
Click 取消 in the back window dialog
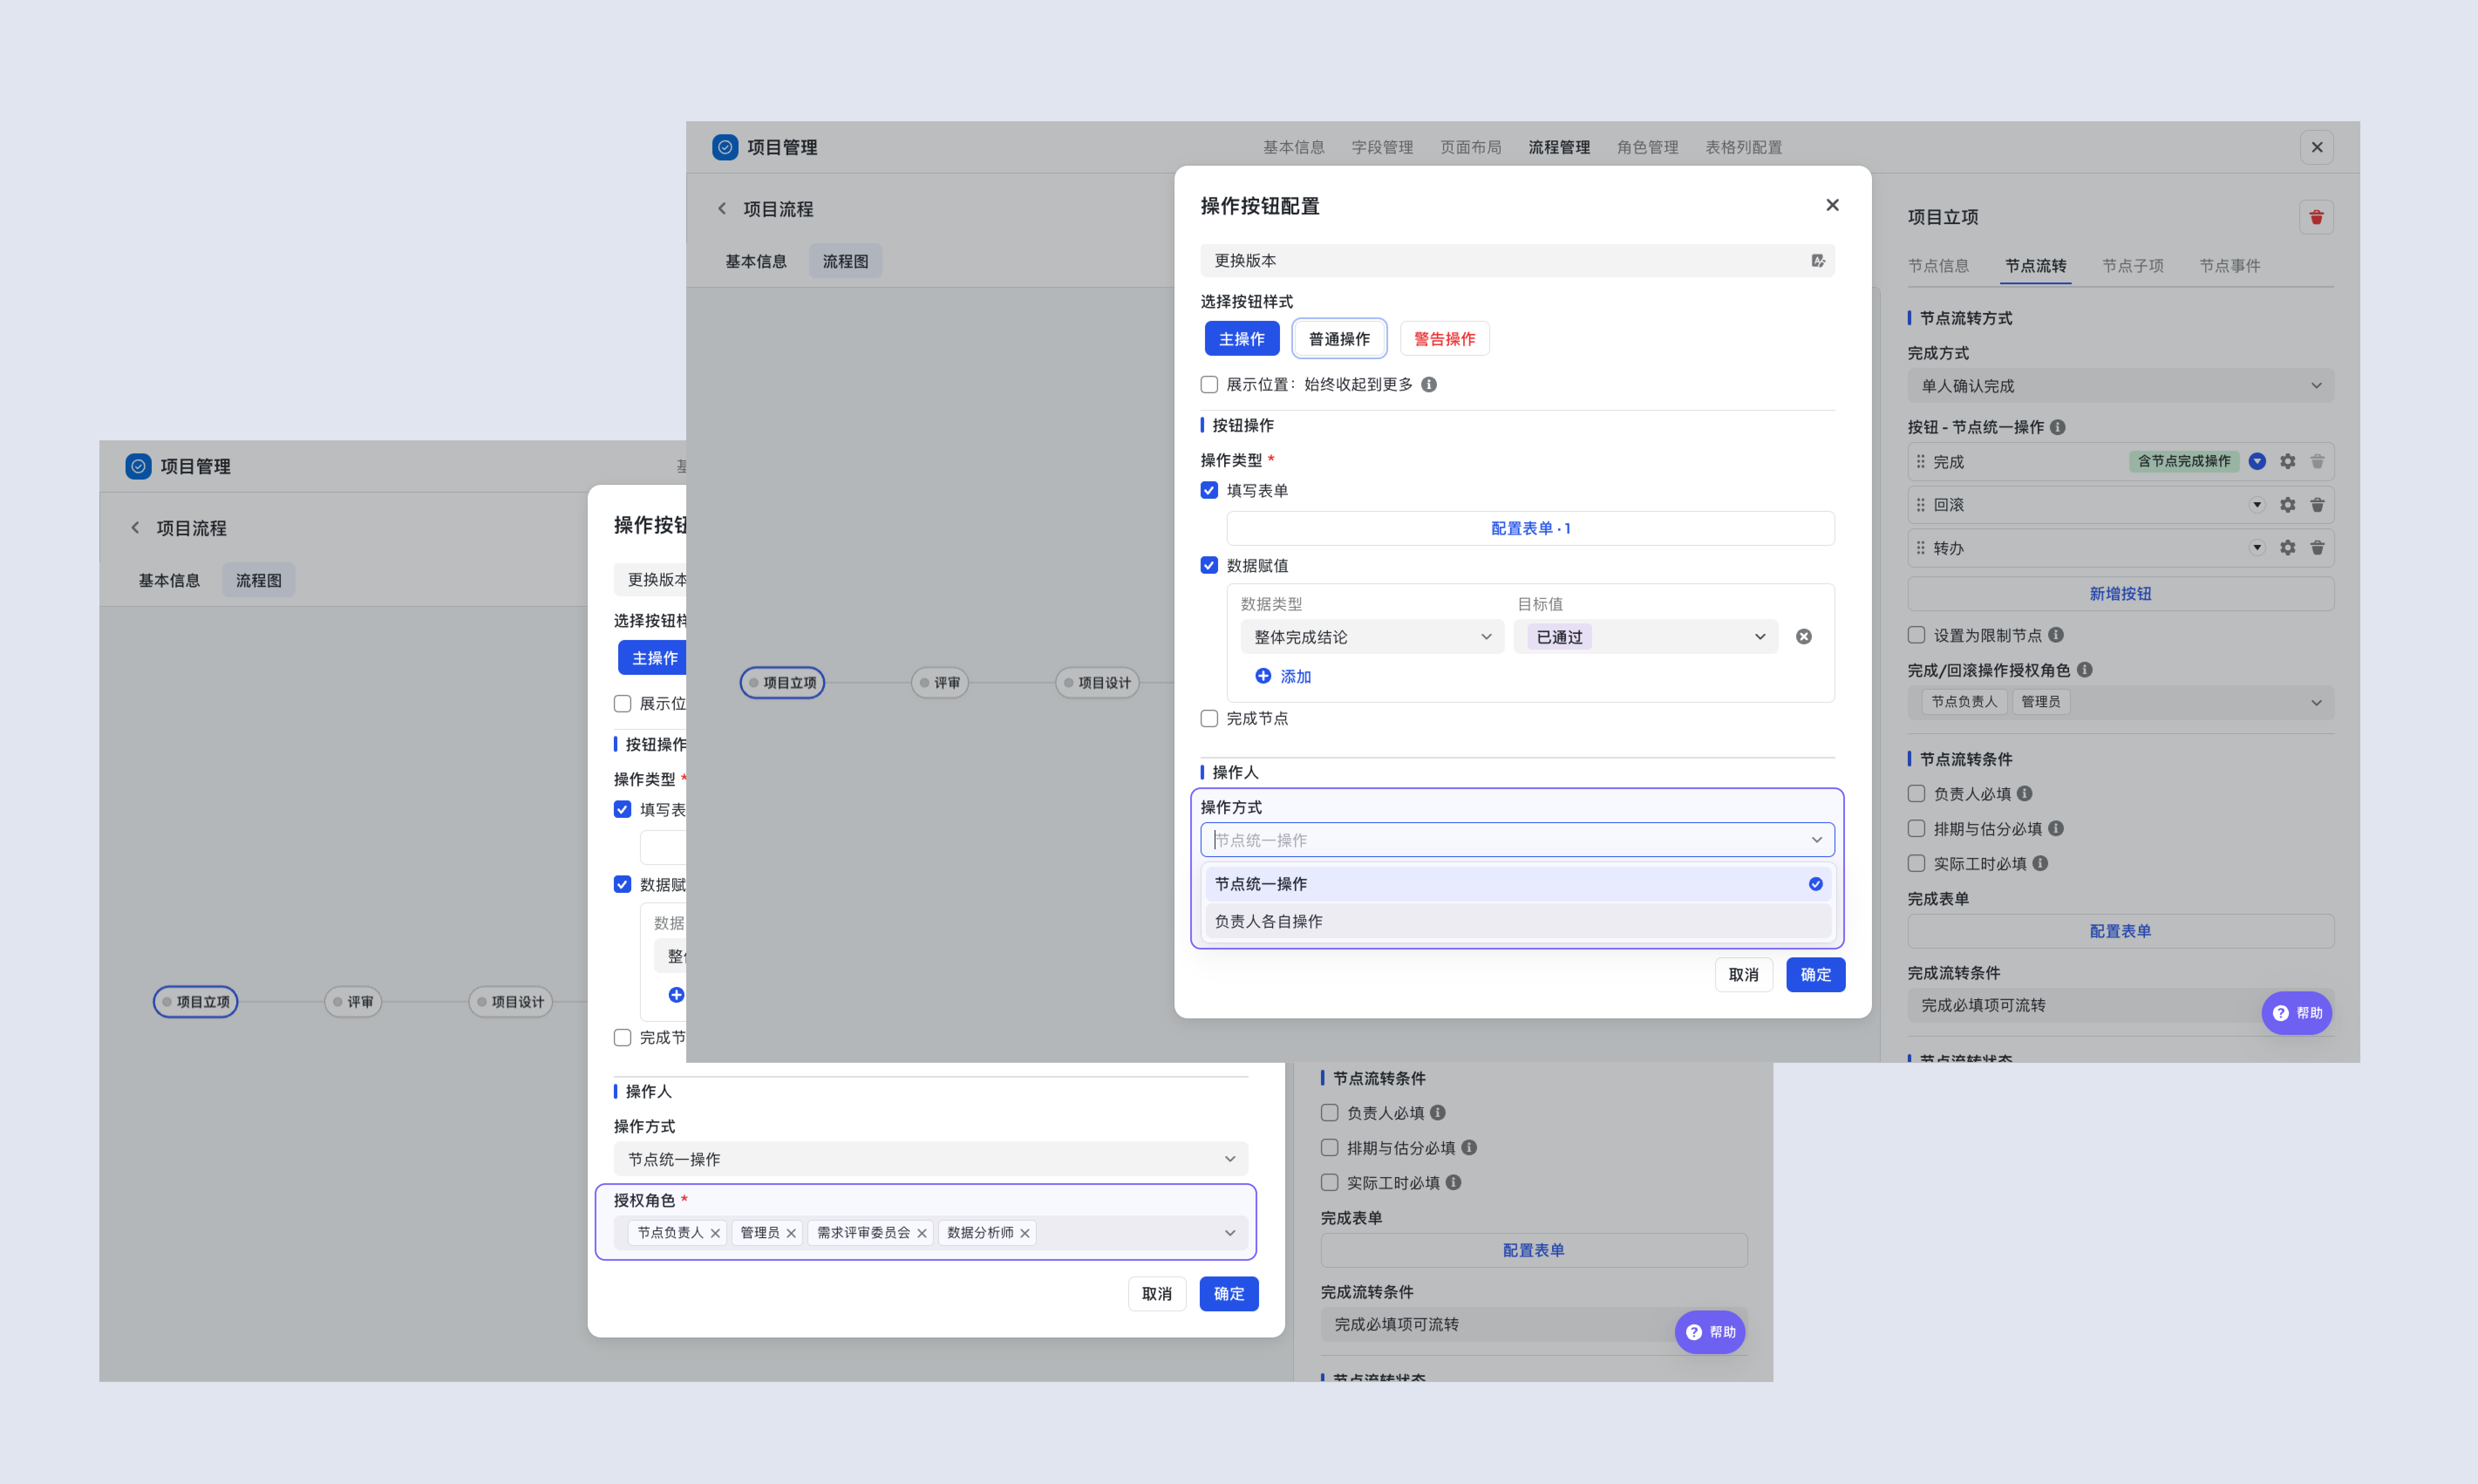tap(1156, 1294)
